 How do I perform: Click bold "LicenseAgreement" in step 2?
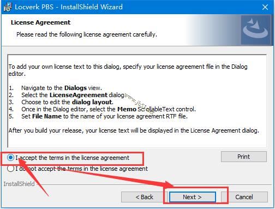coord(79,95)
